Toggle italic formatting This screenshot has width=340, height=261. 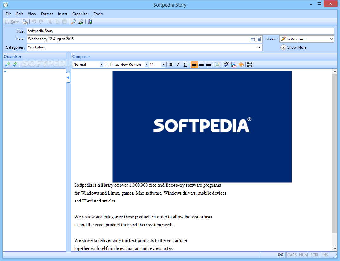(178, 65)
